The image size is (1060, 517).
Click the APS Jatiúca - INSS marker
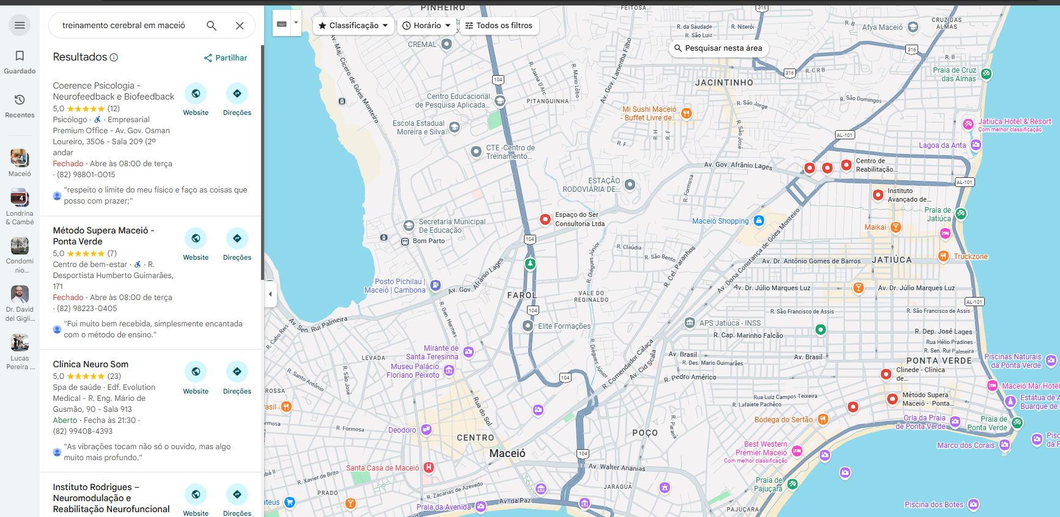[x=690, y=323]
